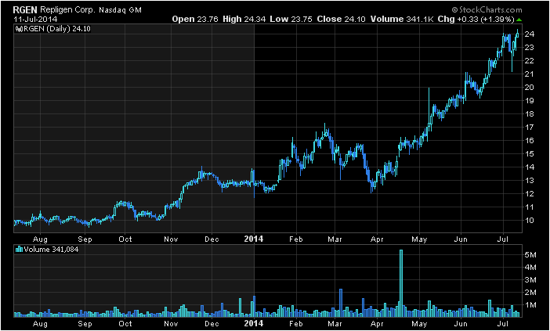Viewport: 550px width, 331px height.
Task: Click the High value 24.34
Action: tap(255, 20)
